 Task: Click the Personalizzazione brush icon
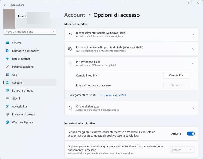(7, 67)
